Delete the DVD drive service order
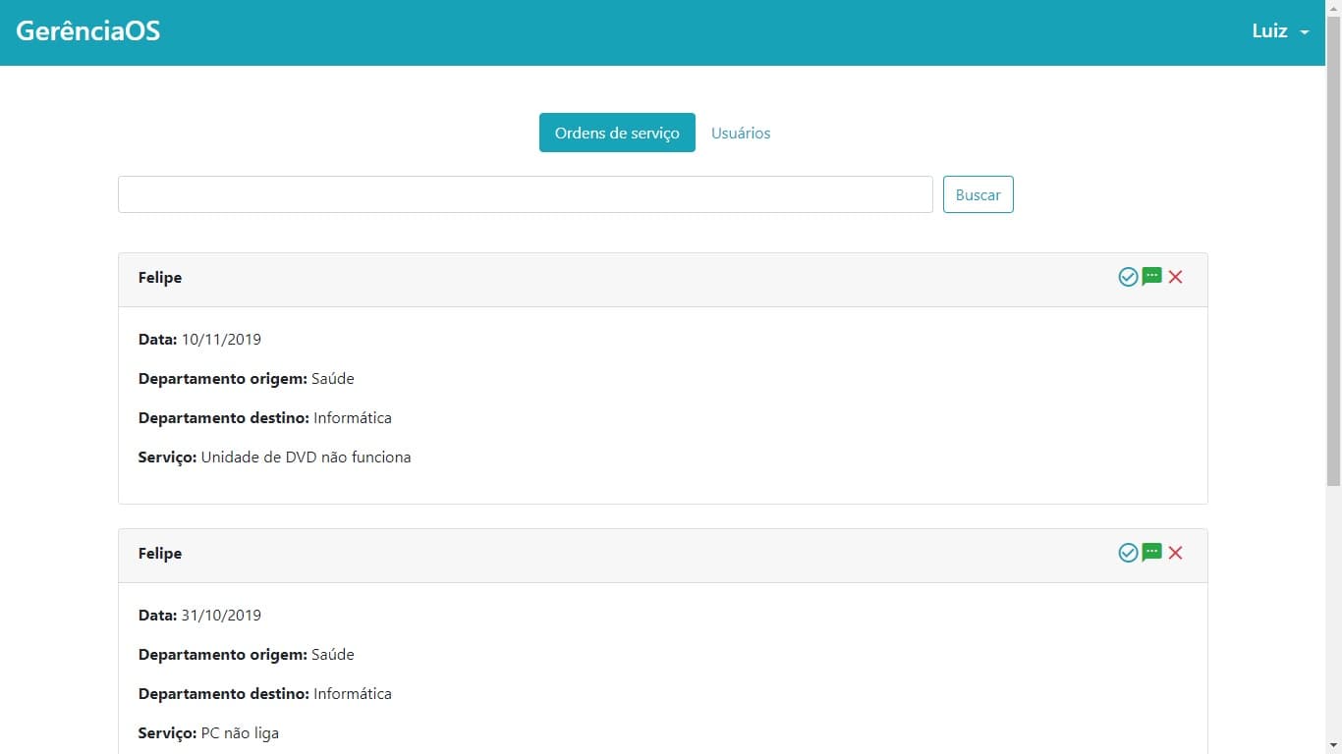This screenshot has width=1342, height=754. click(x=1175, y=277)
